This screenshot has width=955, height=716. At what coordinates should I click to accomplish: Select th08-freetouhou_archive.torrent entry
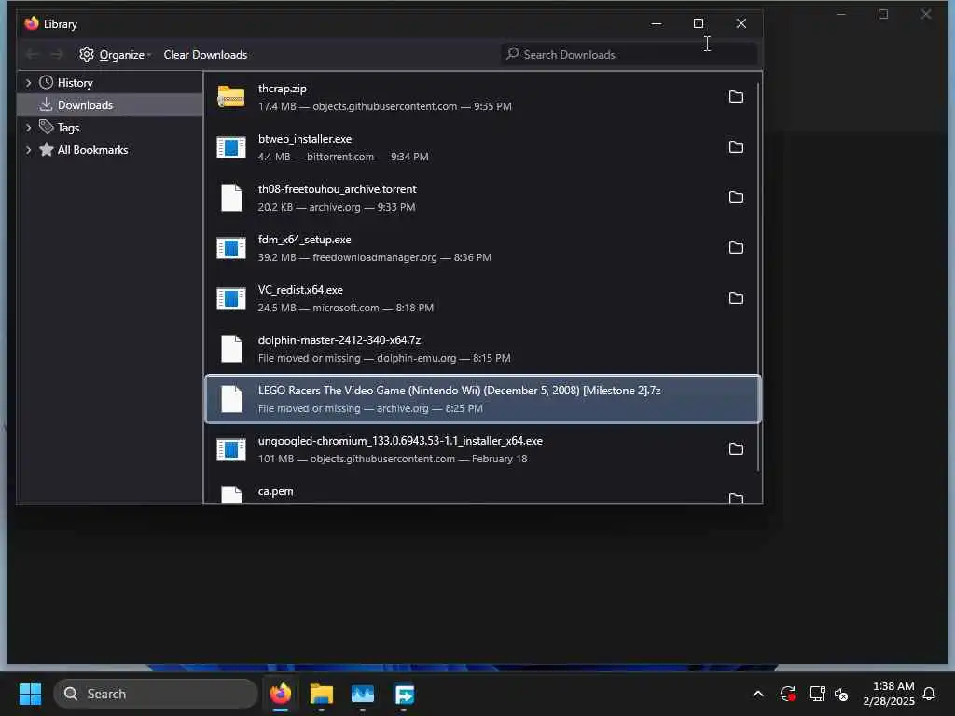[483, 198]
